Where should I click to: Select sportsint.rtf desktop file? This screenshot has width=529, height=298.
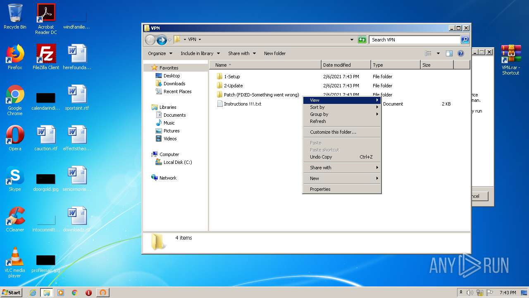[x=77, y=98]
